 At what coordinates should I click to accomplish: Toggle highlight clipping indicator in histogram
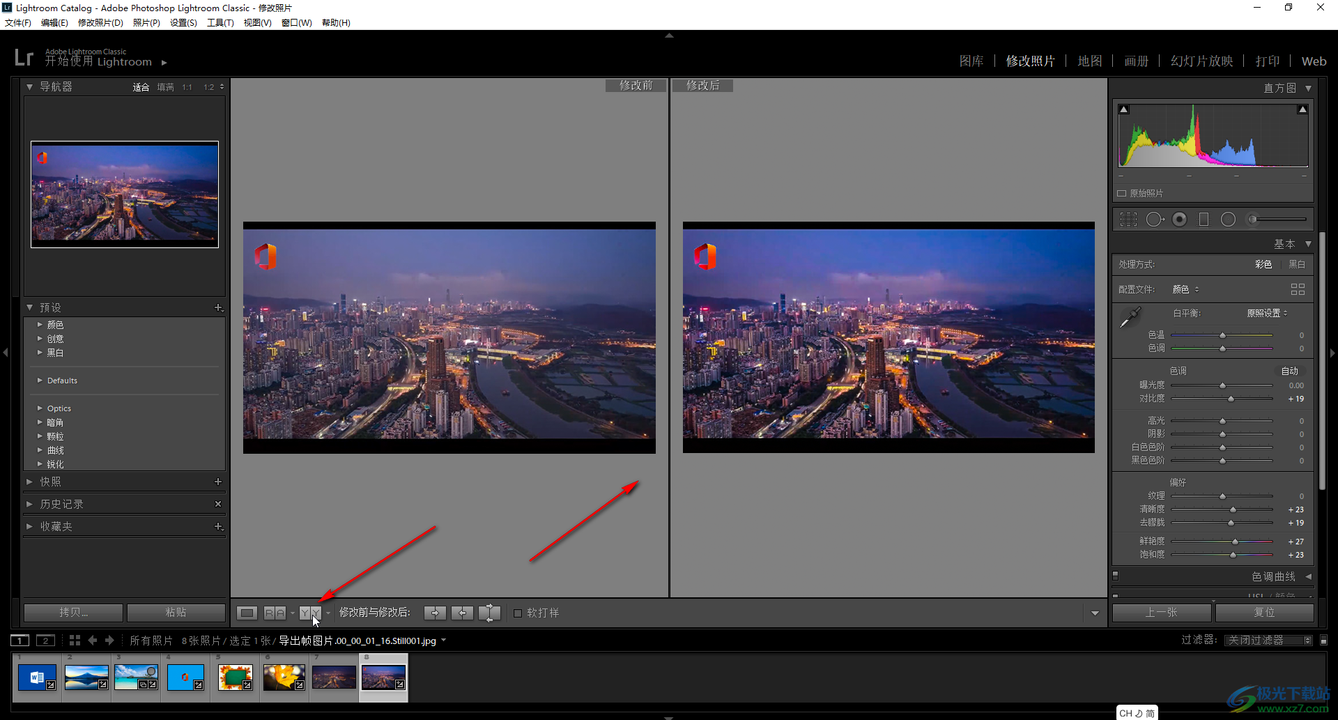pyautogui.click(x=1302, y=109)
